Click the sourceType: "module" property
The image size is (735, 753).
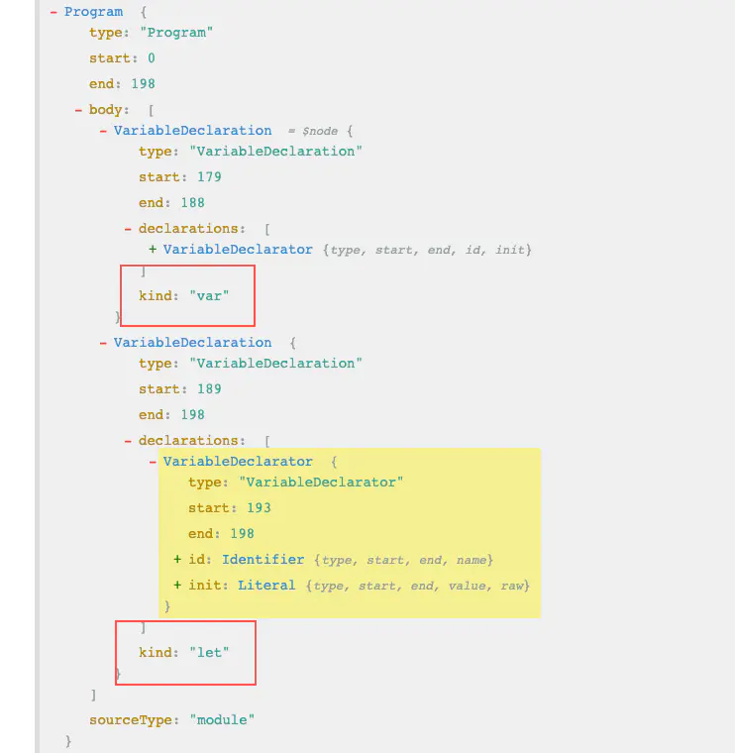tap(171, 720)
